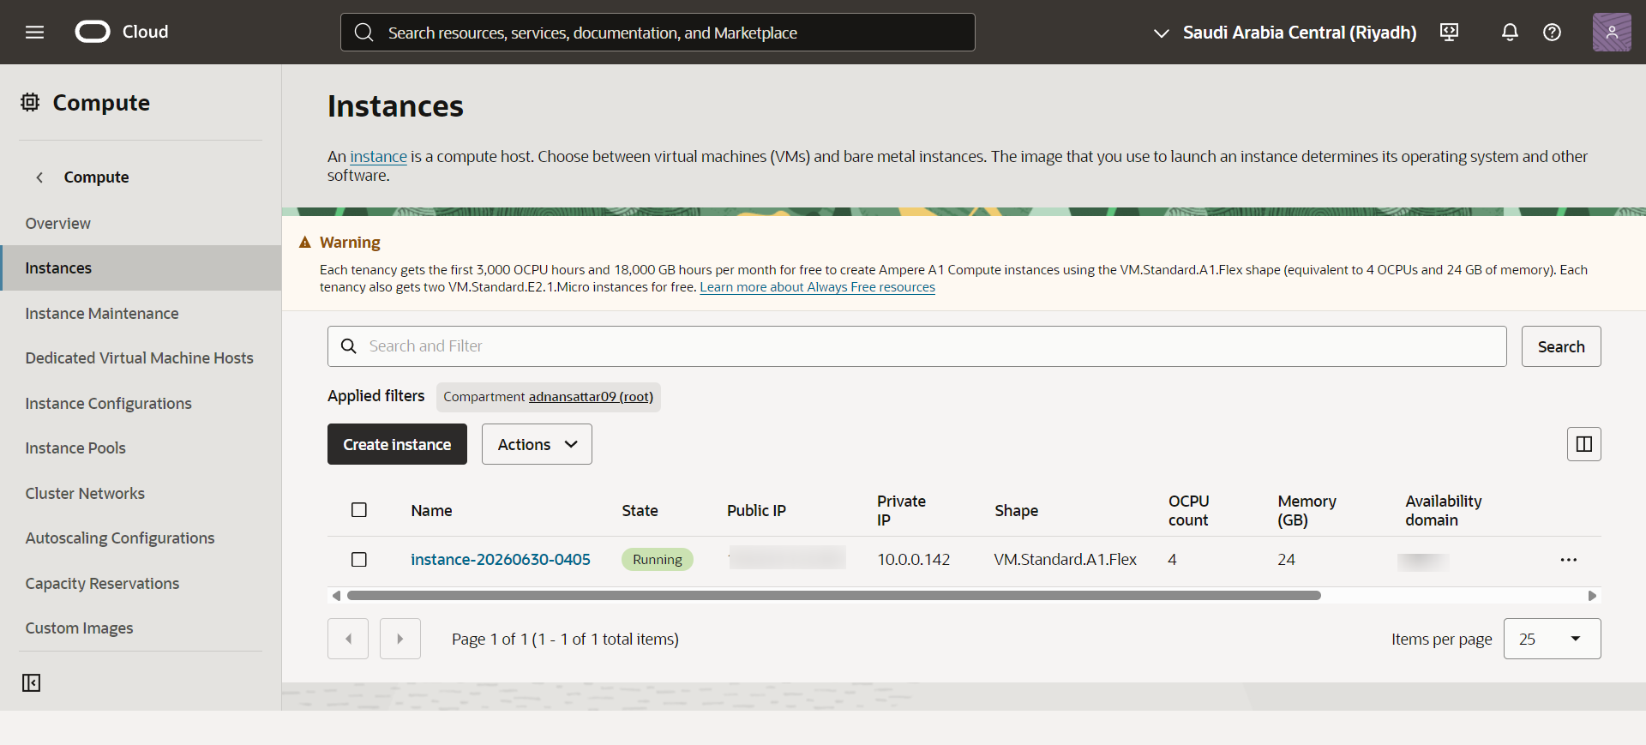Image resolution: width=1646 pixels, height=745 pixels.
Task: Focus the Search and Filter field
Action: 916,346
